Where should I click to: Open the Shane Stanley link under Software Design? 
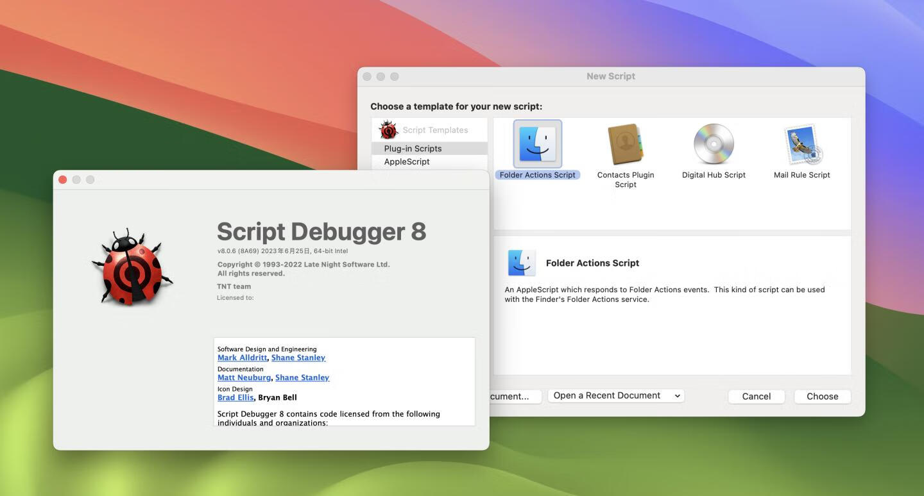(x=298, y=358)
